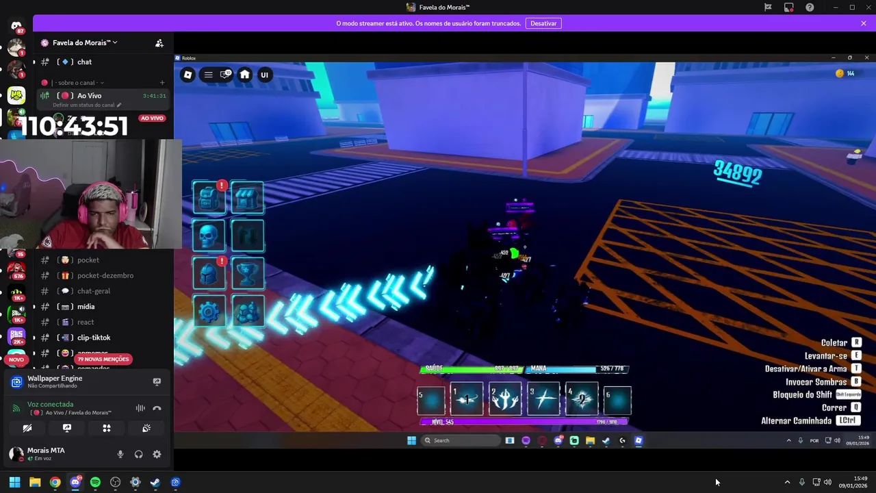Image resolution: width=876 pixels, height=493 pixels.
Task: Click the Nível 545 experience bar
Action: [524, 422]
